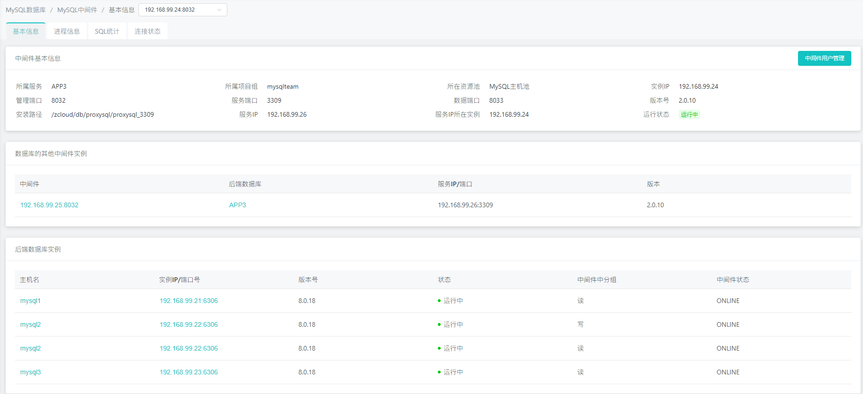The image size is (863, 394).
Task: Open middleware instance 192.168.99.25:8032 link
Action: click(49, 205)
